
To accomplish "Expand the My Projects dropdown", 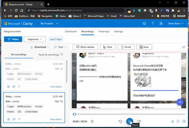I will [x=49, y=24].
